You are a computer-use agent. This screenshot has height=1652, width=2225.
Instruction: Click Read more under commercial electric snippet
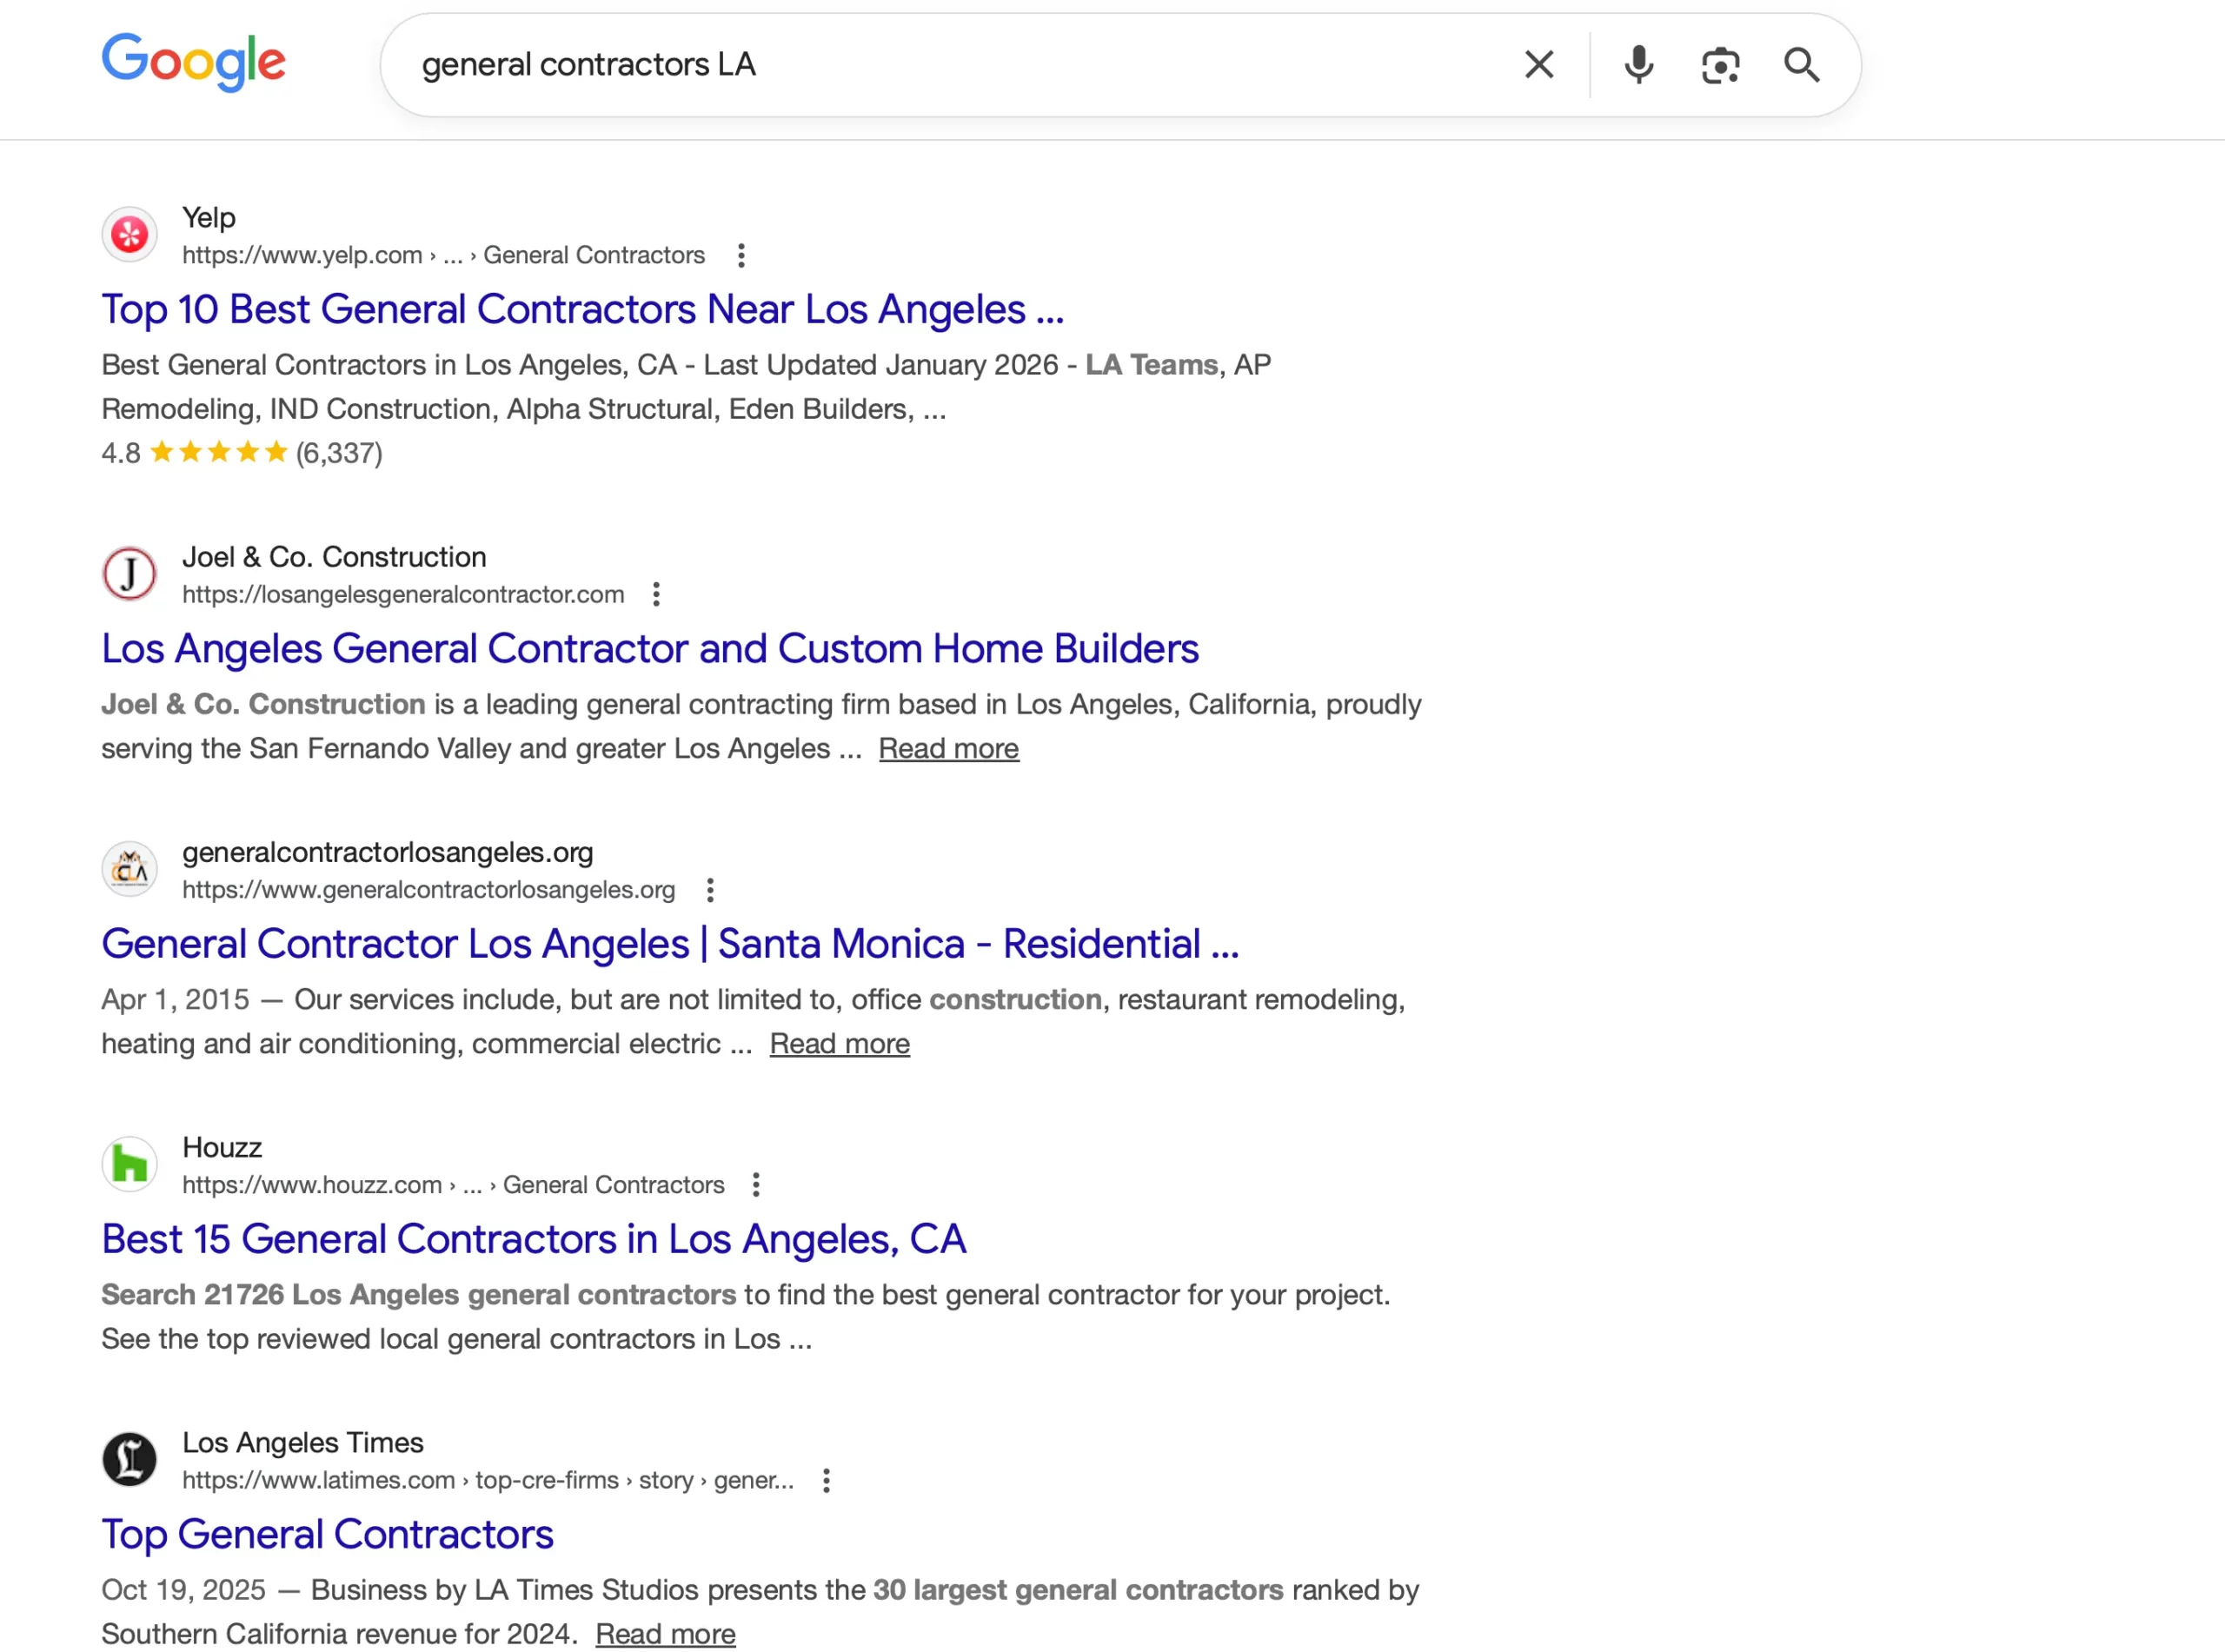coord(839,1044)
